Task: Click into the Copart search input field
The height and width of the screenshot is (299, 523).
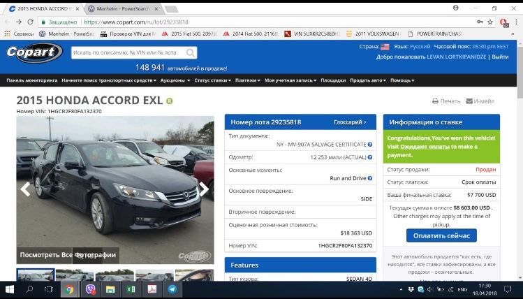Action: (126, 52)
